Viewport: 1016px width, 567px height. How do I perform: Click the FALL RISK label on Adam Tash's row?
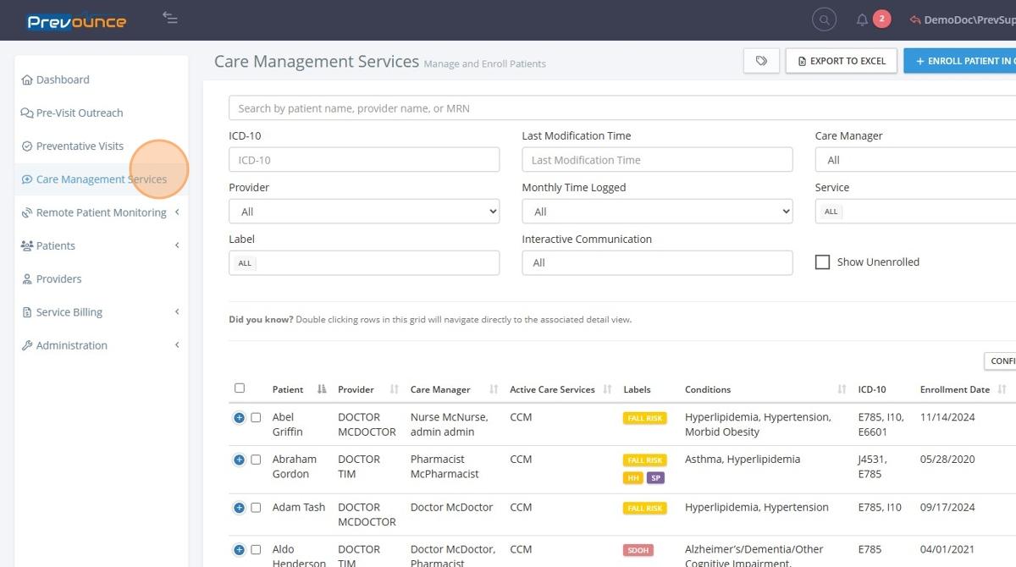645,509
